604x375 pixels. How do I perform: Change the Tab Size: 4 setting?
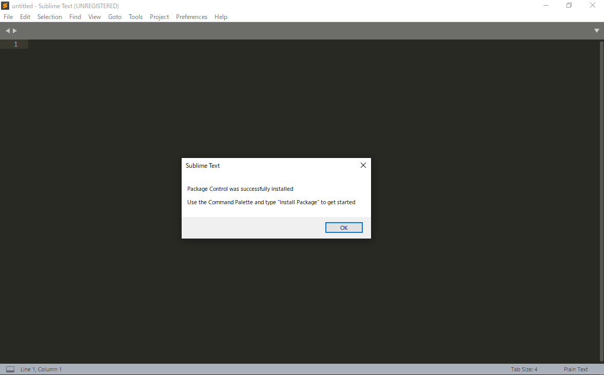[524, 369]
